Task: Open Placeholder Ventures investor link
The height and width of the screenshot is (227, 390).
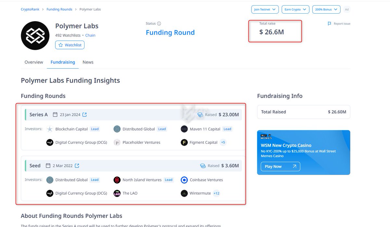Action: (x=141, y=142)
